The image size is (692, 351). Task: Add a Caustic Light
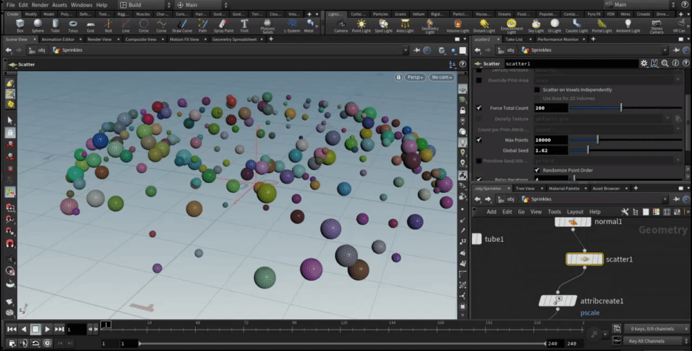(x=576, y=26)
